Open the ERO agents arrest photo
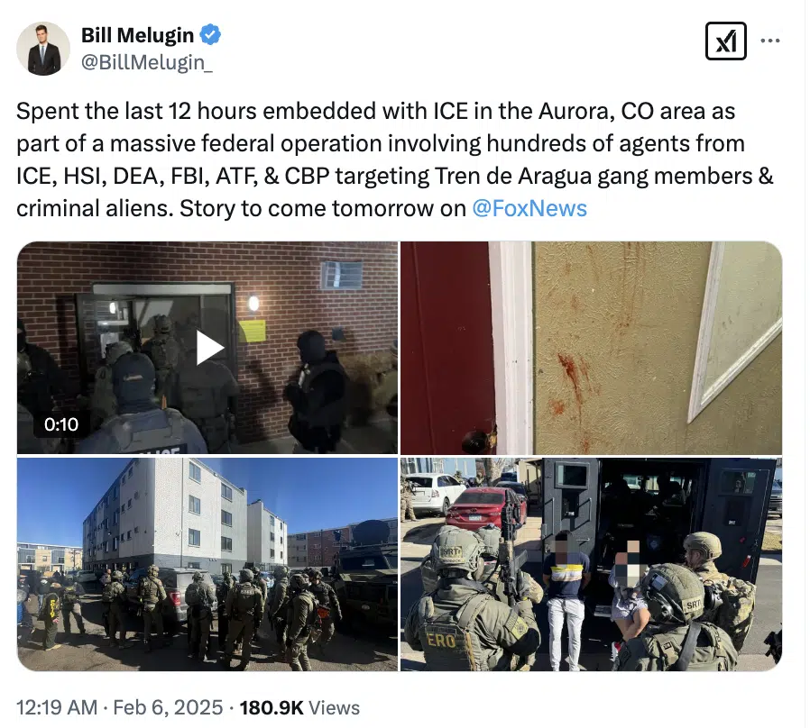810x728 pixels. coord(591,564)
